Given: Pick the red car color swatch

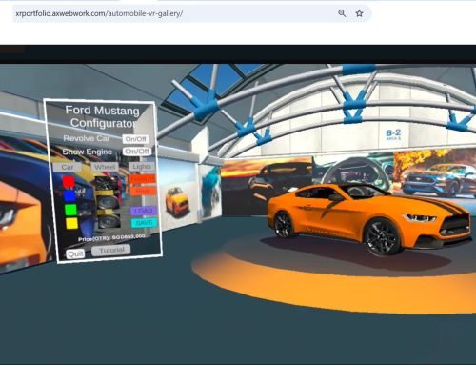Looking at the screenshot, I should 69,182.
